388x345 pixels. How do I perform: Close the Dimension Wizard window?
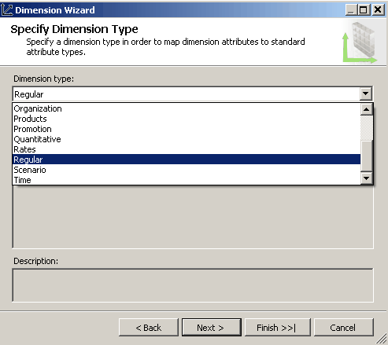pyautogui.click(x=378, y=10)
